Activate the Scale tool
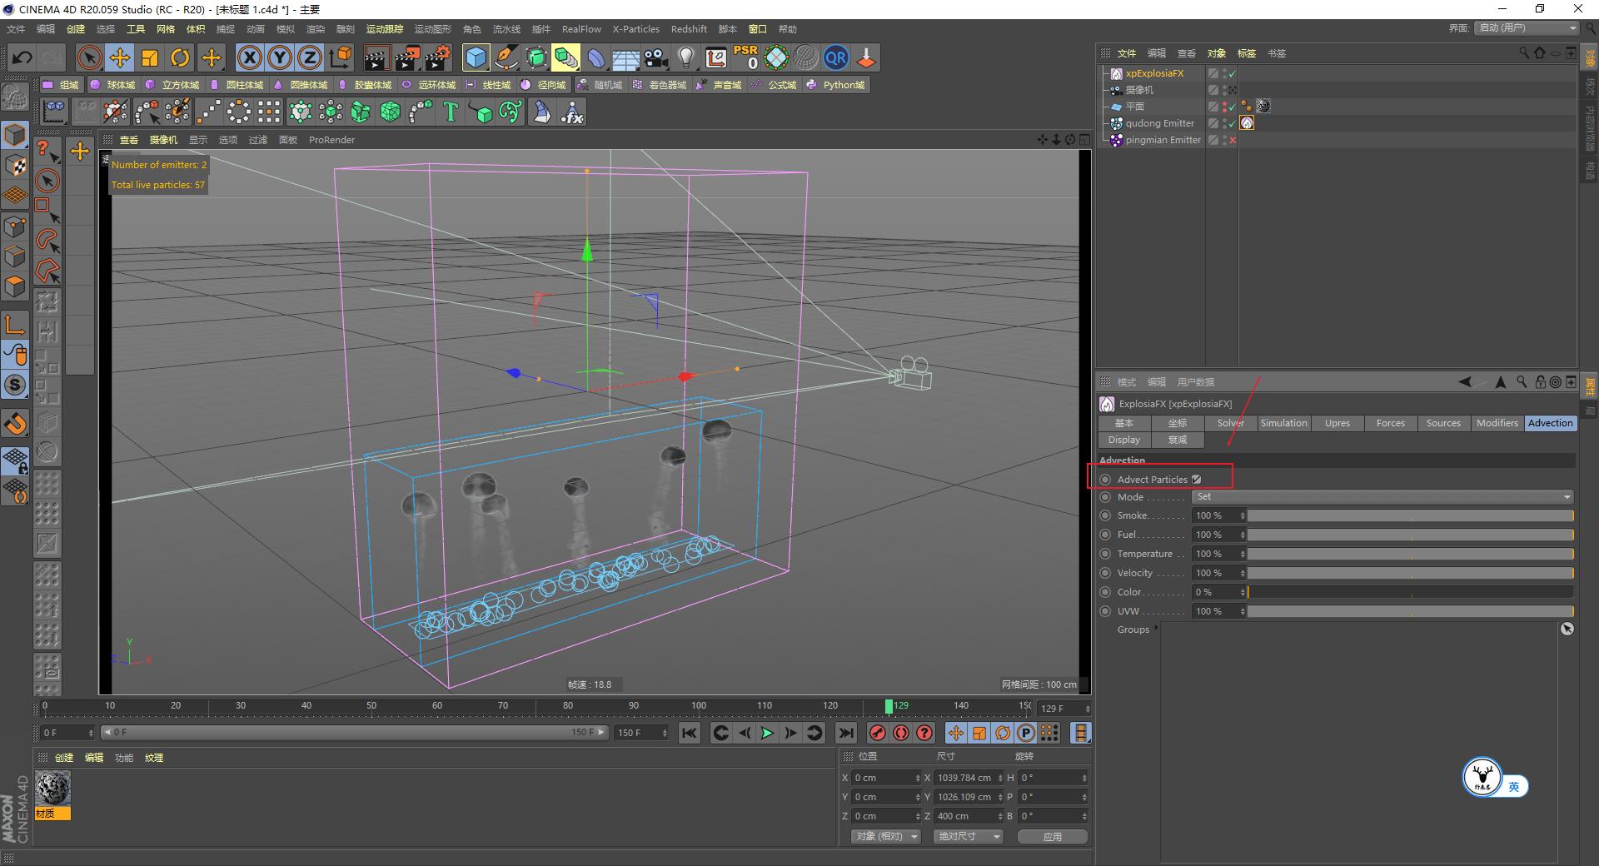 [x=150, y=57]
